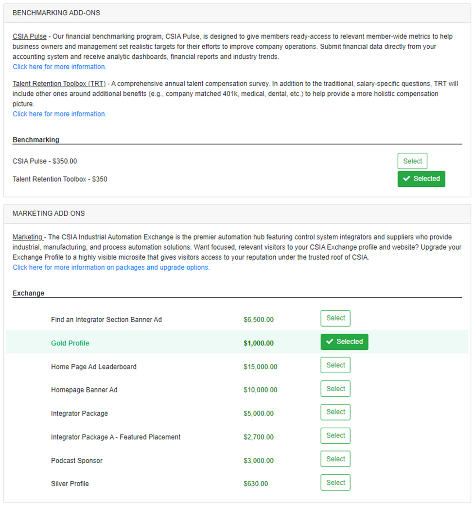Select Find an Integrator Section Banner Ad
Viewport: 474px width, 508px height.
tap(335, 318)
